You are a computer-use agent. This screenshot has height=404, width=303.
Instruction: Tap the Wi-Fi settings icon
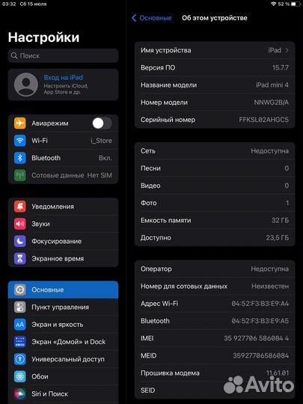click(20, 141)
